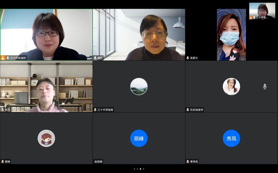Click the grey microphone icon in 历史陆老师 tile
Viewport: 278px width, 173px height.
264,86
